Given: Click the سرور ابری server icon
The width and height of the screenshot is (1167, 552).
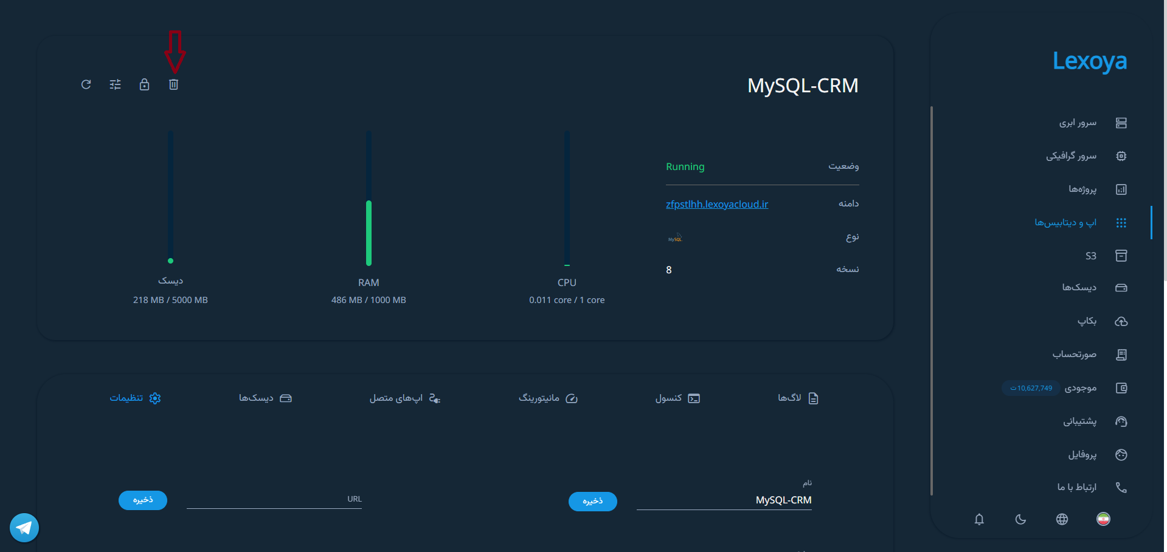Looking at the screenshot, I should click(1121, 123).
